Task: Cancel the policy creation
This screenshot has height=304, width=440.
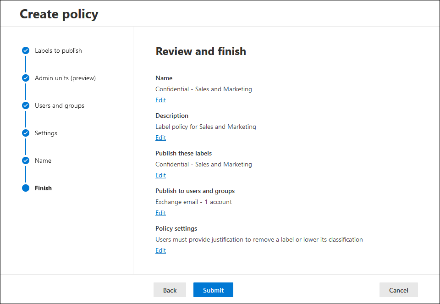Action: pyautogui.click(x=398, y=290)
